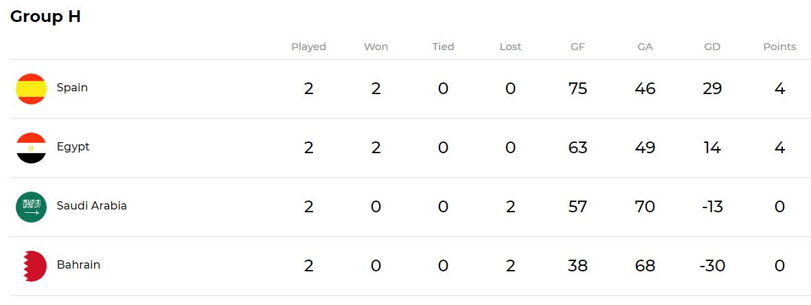This screenshot has height=305, width=811.
Task: Click the Tied column header
Action: click(443, 47)
